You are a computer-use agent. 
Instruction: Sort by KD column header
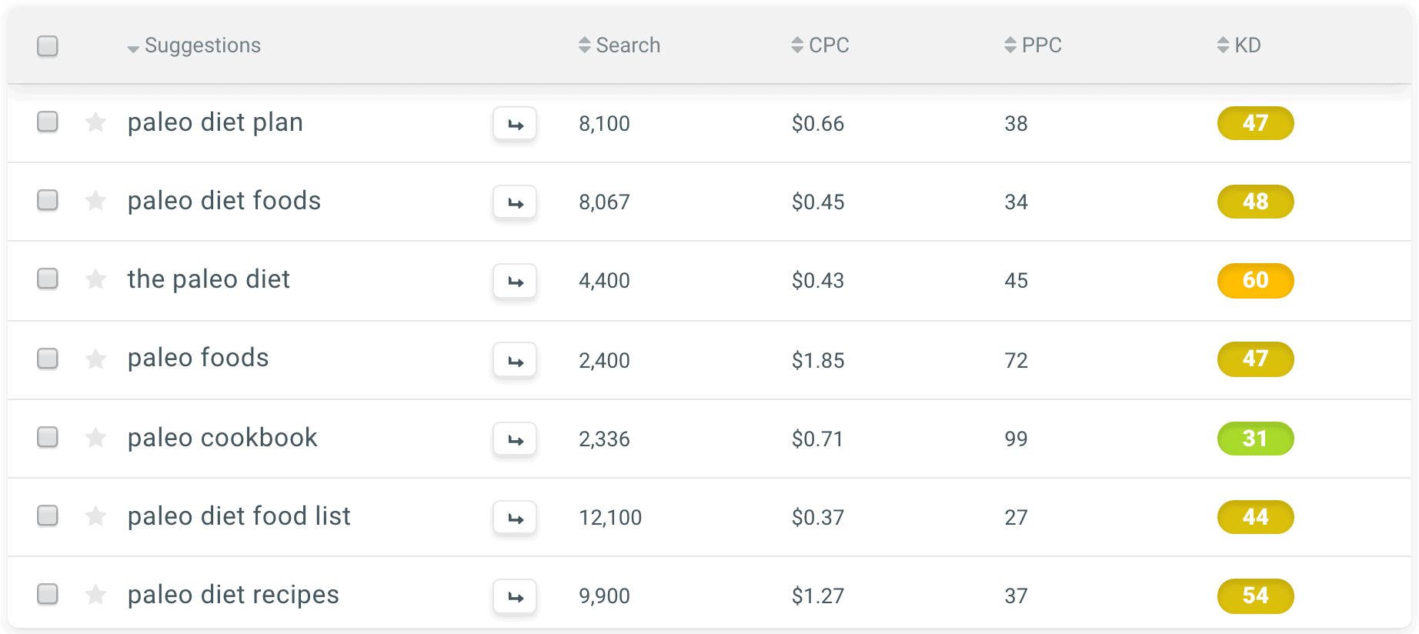click(1239, 45)
